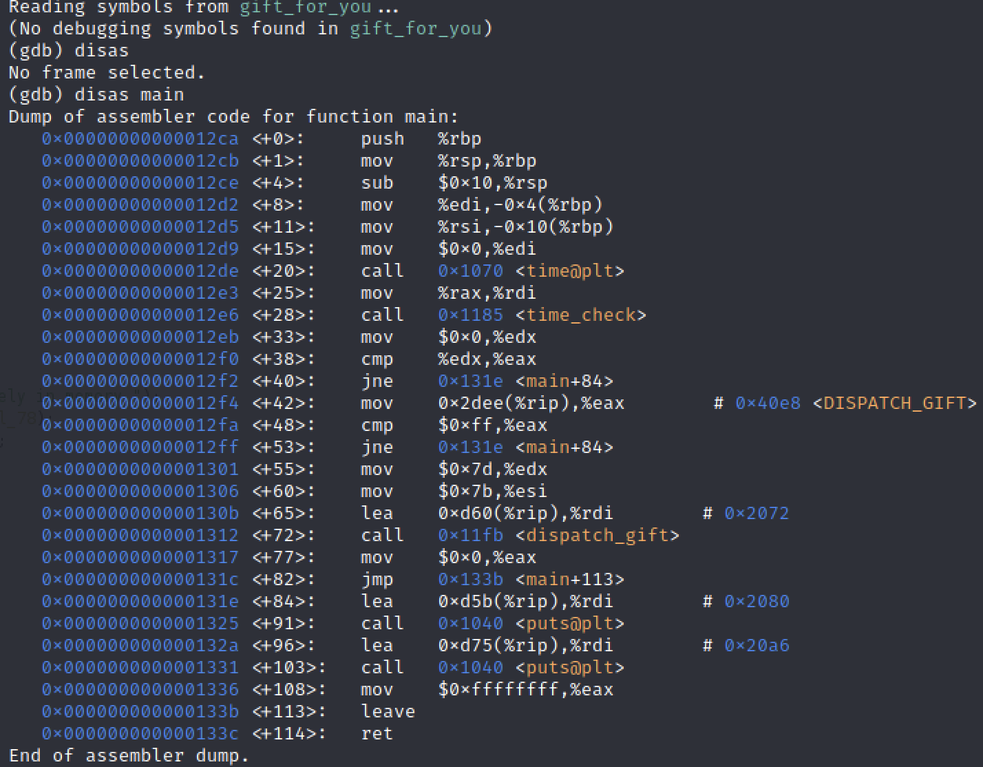This screenshot has height=767, width=983.
Task: Click the address 0x0000000000001336
Action: pos(140,689)
